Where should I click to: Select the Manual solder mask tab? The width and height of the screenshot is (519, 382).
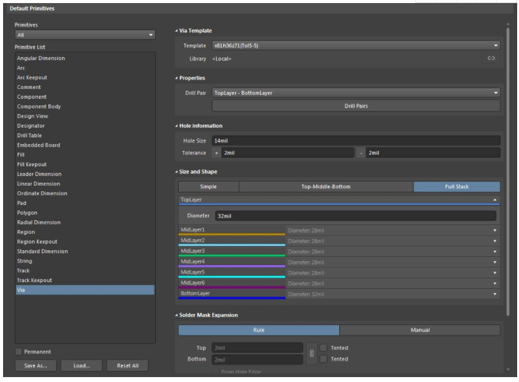(x=420, y=330)
